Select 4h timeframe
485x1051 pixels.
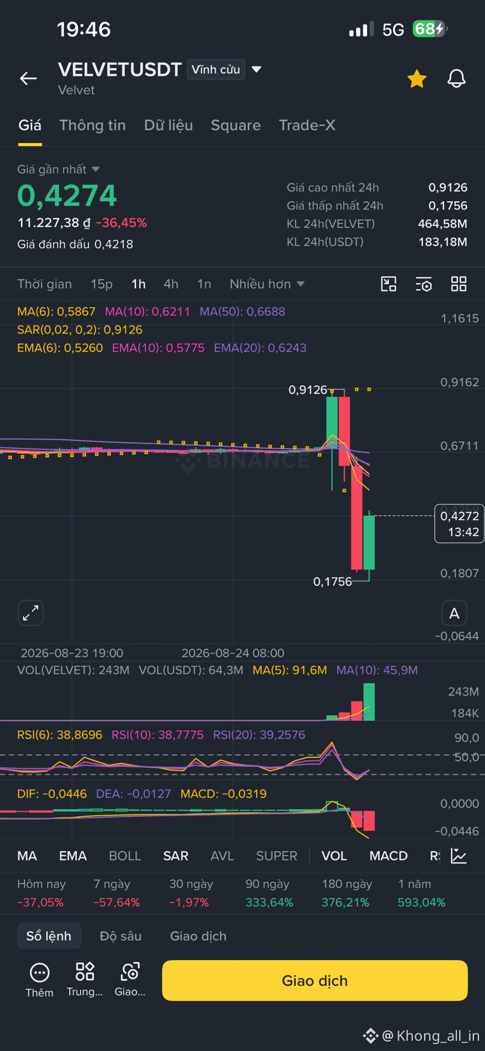(x=171, y=284)
